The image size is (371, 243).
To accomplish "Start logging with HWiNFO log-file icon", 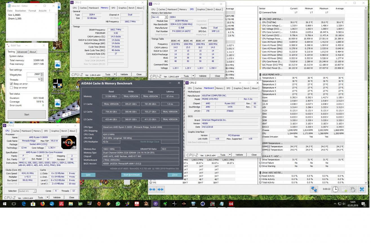I will pos(344,190).
